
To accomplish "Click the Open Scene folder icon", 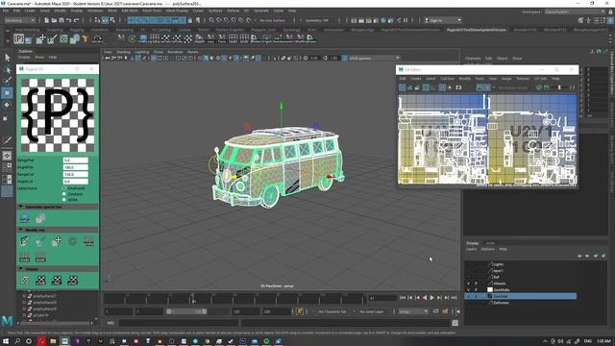I will point(54,20).
